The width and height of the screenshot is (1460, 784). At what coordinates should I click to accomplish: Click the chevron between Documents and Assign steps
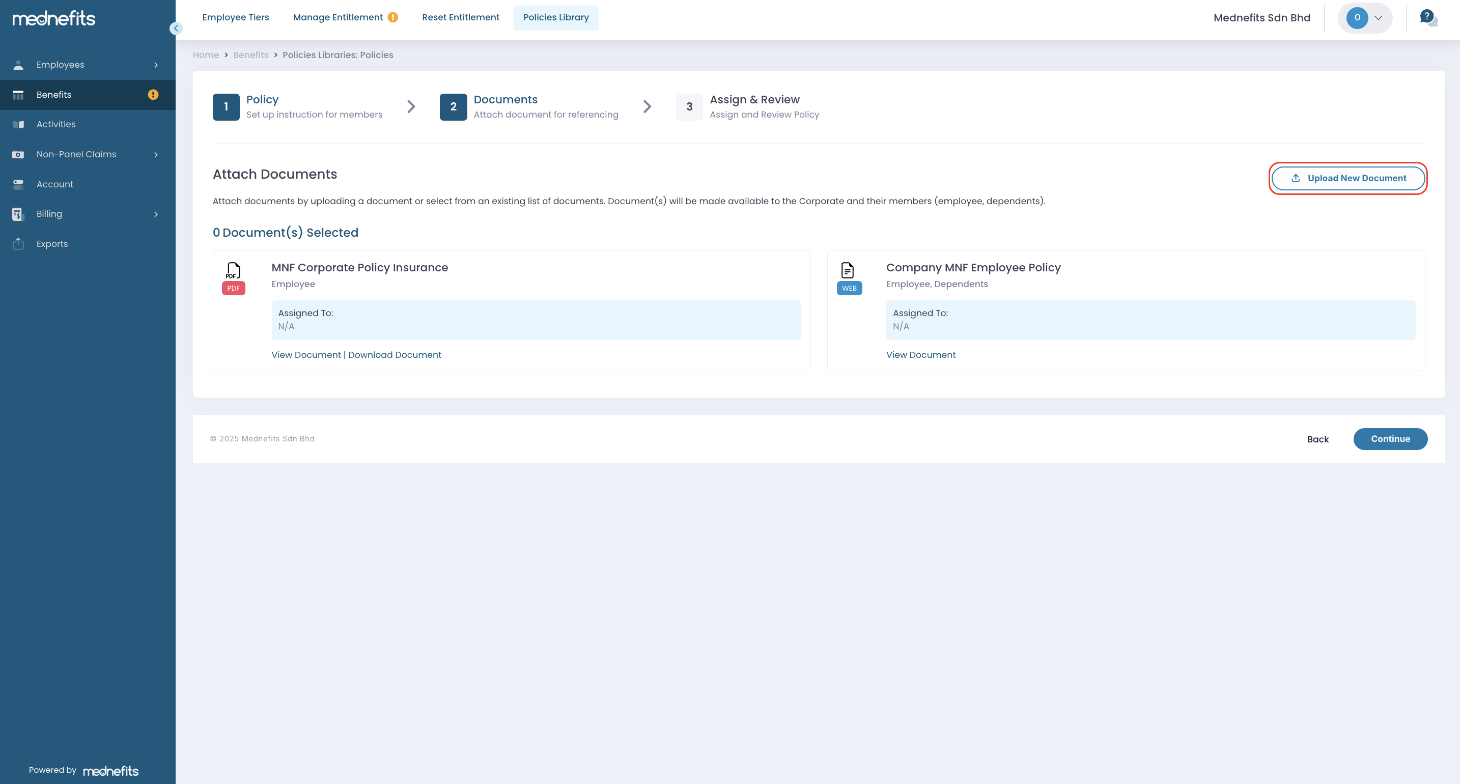click(x=647, y=106)
